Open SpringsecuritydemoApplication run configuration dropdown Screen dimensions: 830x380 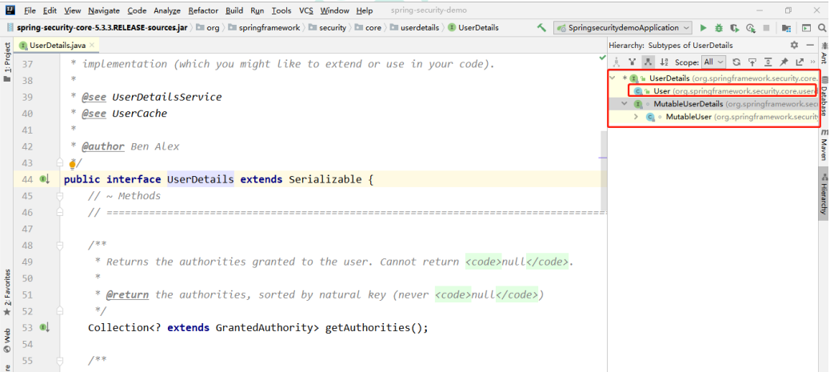623,27
